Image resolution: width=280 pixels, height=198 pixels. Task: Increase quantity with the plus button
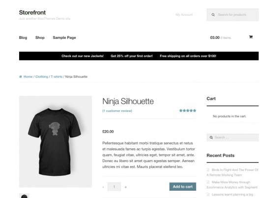click(126, 187)
